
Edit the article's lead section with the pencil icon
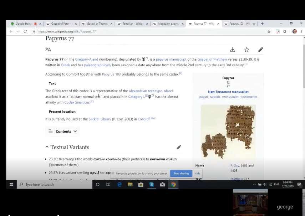[x=261, y=50]
